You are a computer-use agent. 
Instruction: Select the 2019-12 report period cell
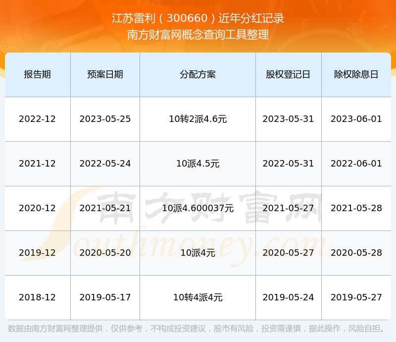coord(37,253)
